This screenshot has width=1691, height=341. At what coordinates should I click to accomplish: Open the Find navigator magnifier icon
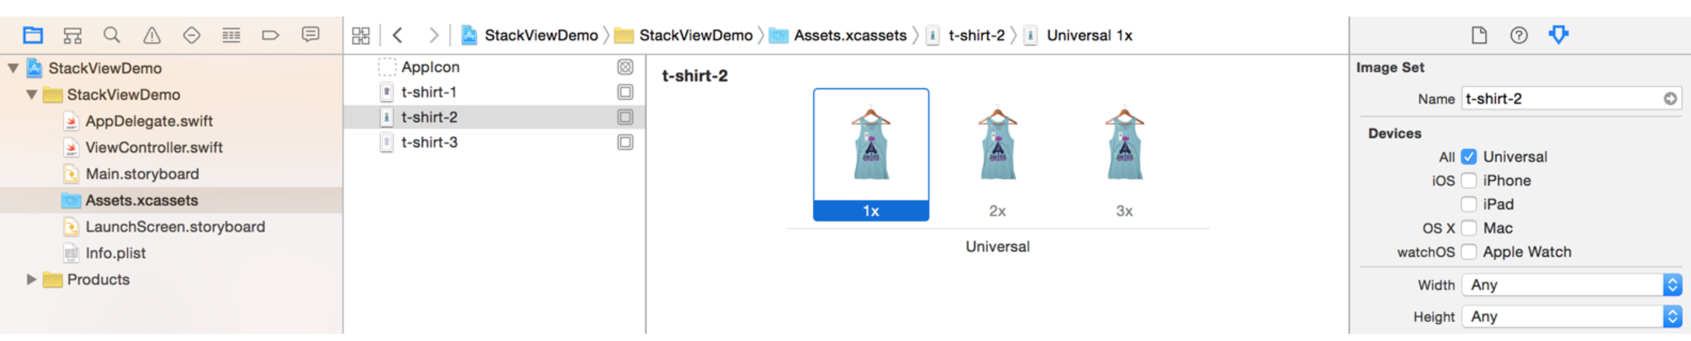click(x=112, y=35)
